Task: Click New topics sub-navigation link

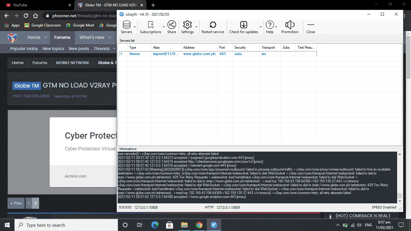Action: pos(53,48)
